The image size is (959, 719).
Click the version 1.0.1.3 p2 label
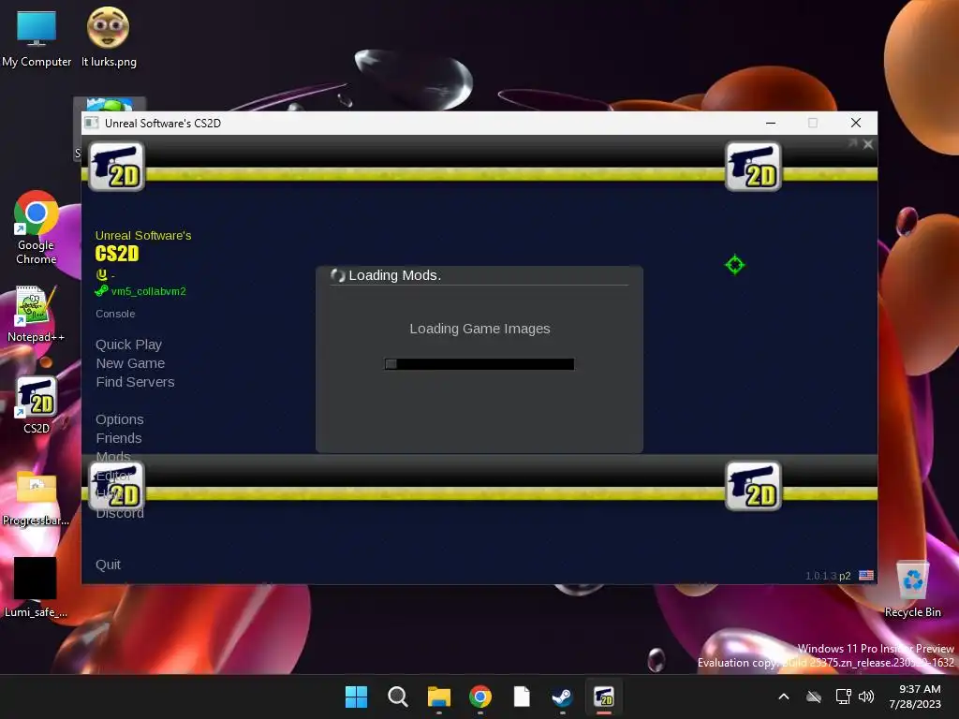pos(828,576)
